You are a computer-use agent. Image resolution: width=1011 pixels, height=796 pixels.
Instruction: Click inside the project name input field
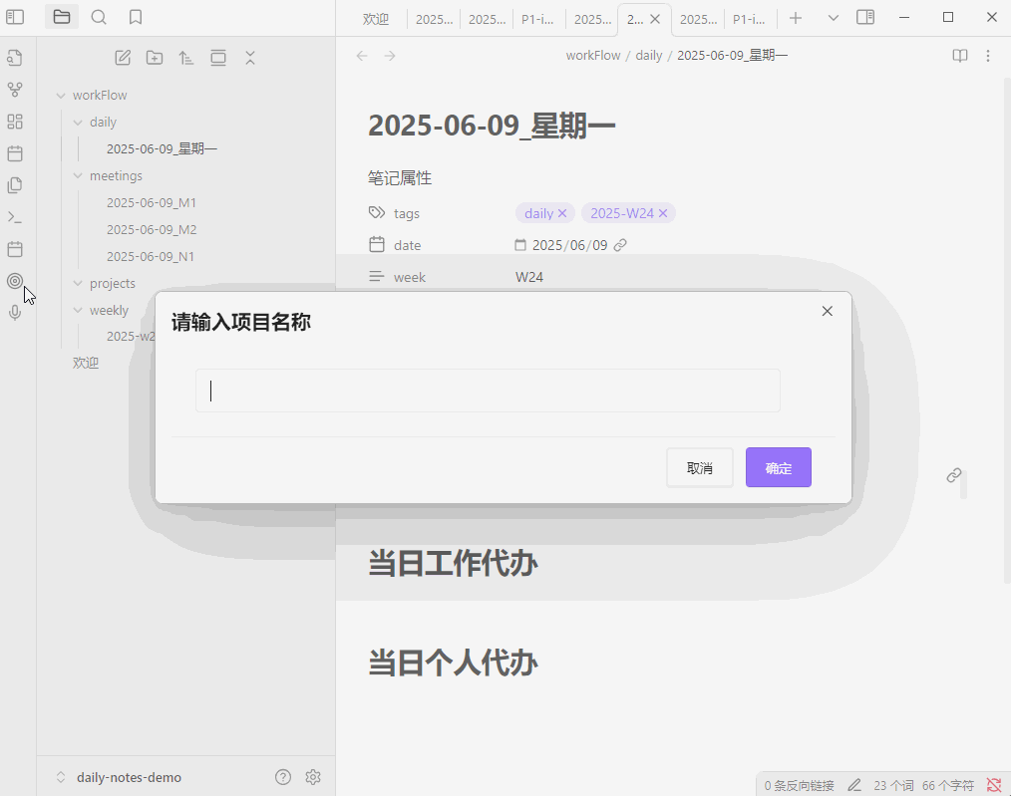pos(487,390)
